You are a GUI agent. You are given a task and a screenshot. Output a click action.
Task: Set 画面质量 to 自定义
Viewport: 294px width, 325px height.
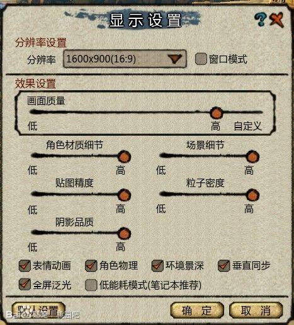247,126
